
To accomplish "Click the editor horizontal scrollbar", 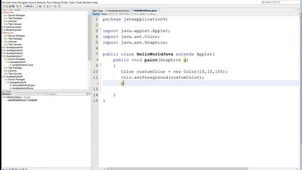I will click(177, 169).
